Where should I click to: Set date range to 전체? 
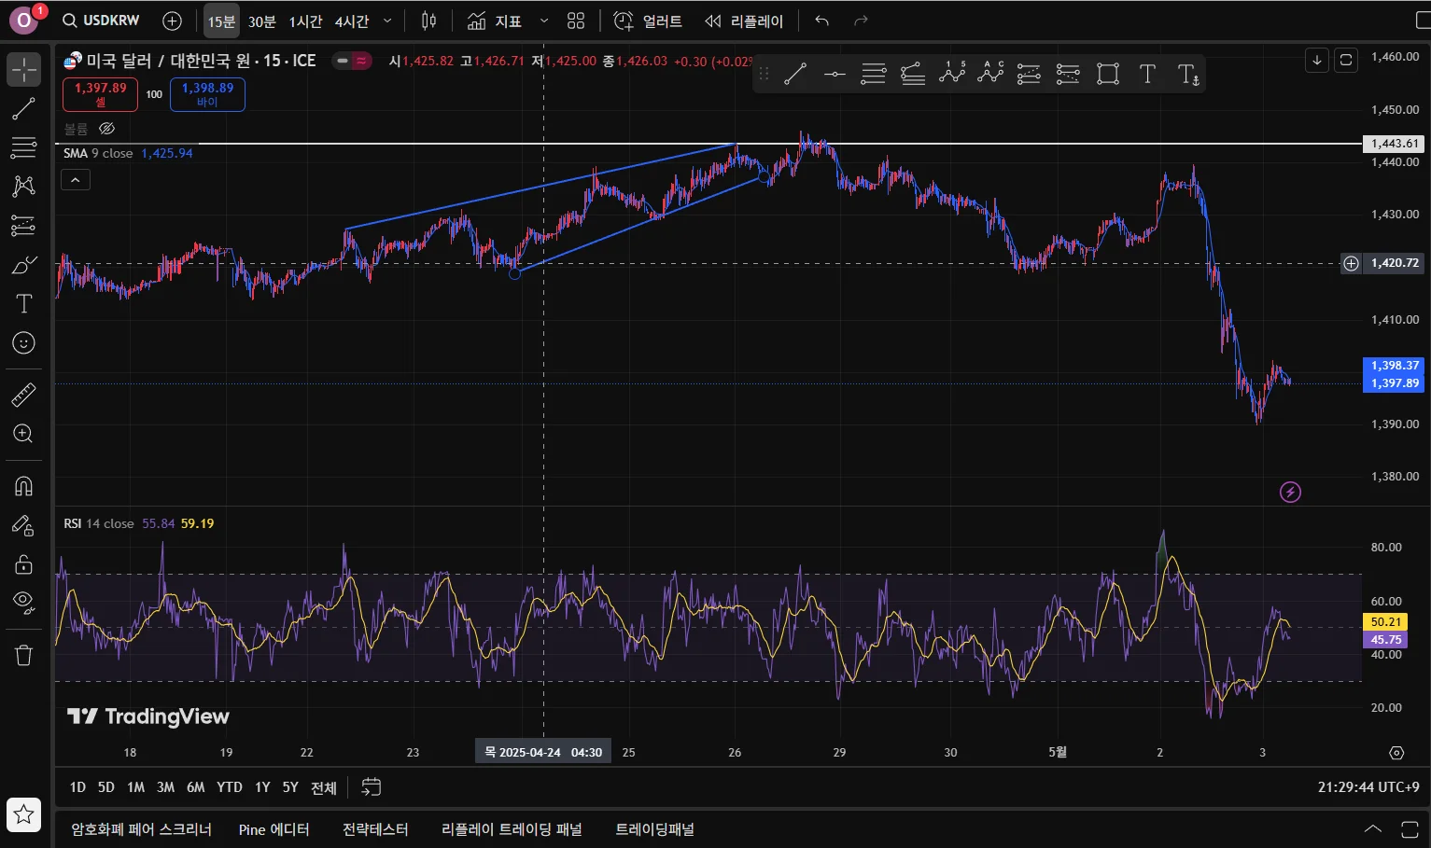coord(324,787)
